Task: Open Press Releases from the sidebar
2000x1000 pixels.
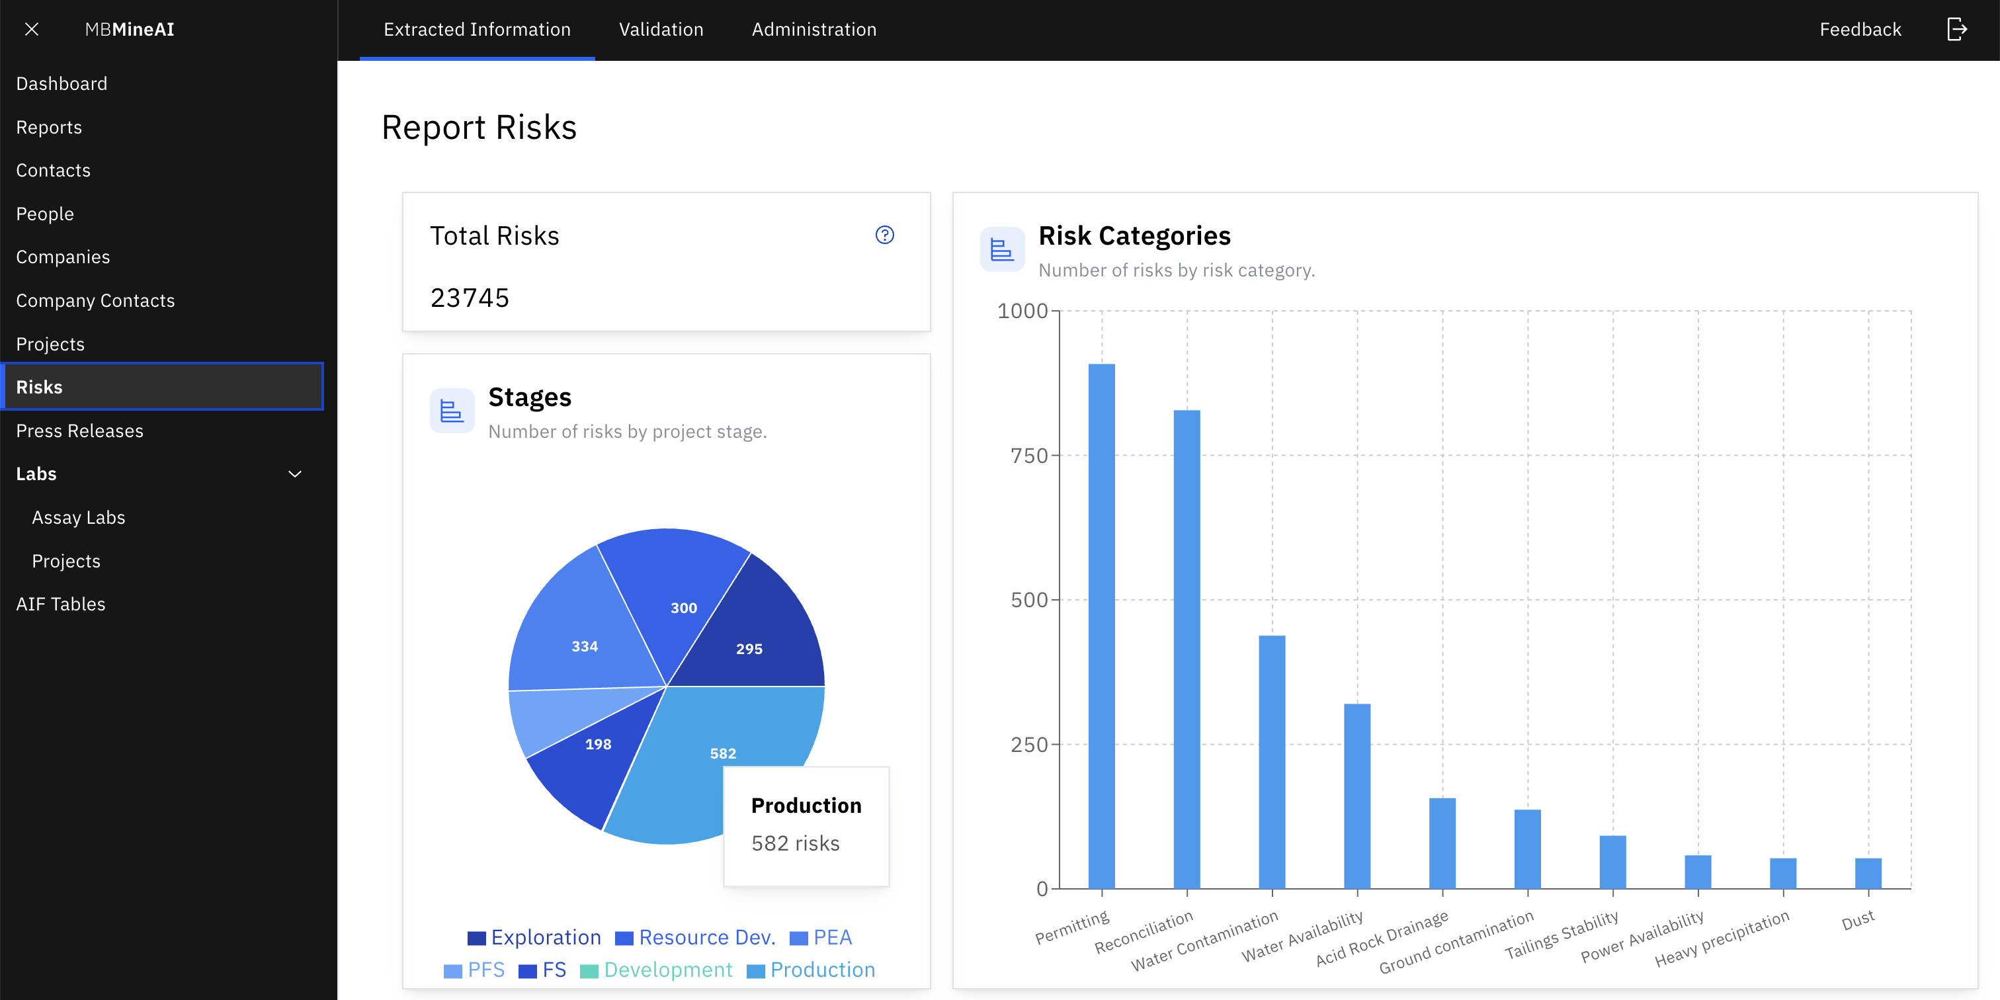Action: [79, 430]
